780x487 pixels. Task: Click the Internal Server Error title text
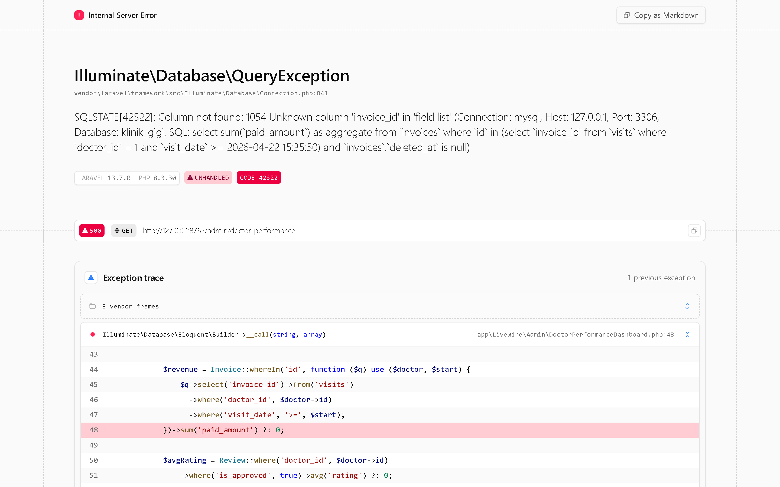pos(122,15)
